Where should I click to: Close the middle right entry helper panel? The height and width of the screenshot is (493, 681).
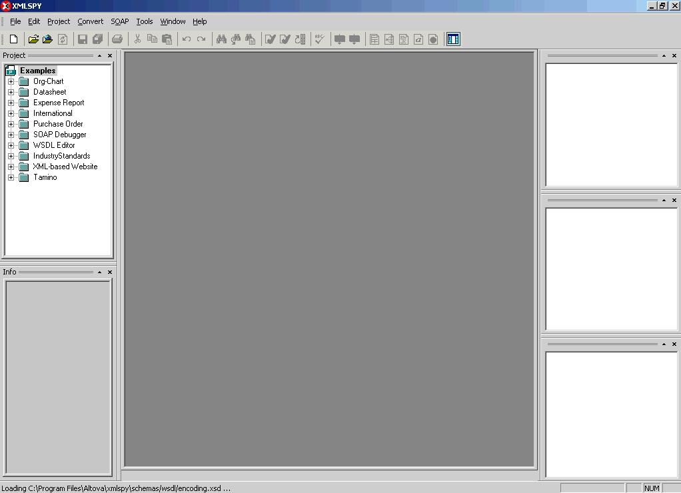674,201
